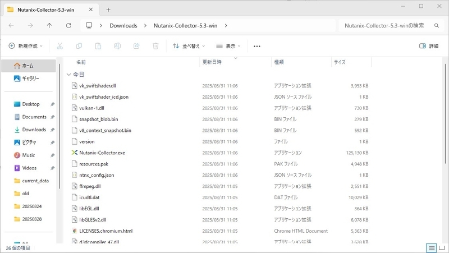Unpin Downloads from quick access
449x253 pixels.
tap(52, 130)
